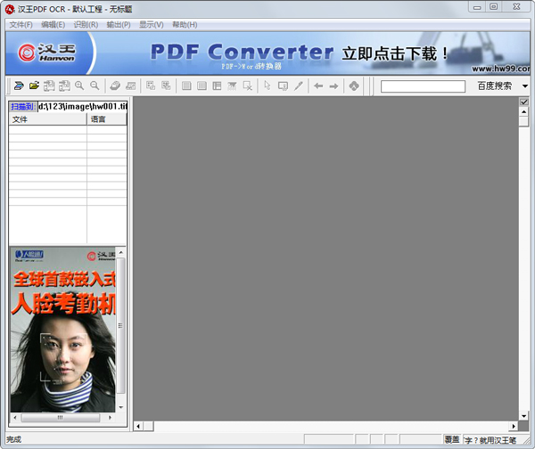Click main view scroll left arrow
Screen dimensions: 535x449
138,426
